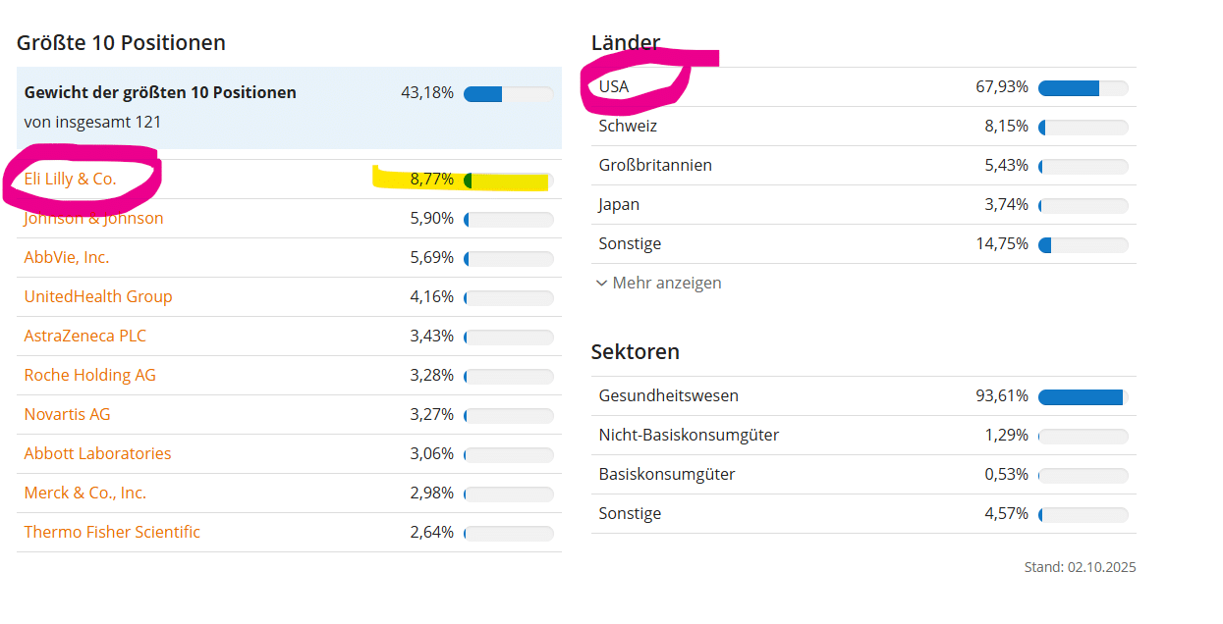Open the Abbott Laboratories link

(x=98, y=453)
